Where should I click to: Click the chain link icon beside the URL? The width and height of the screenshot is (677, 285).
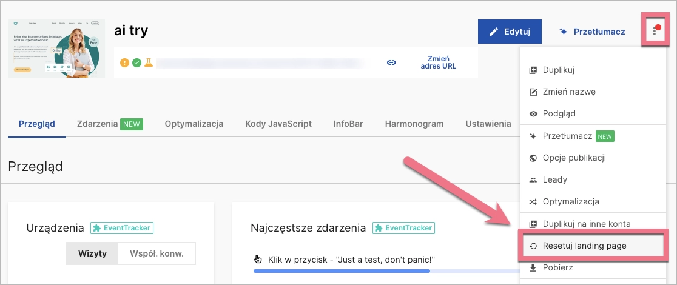(391, 62)
